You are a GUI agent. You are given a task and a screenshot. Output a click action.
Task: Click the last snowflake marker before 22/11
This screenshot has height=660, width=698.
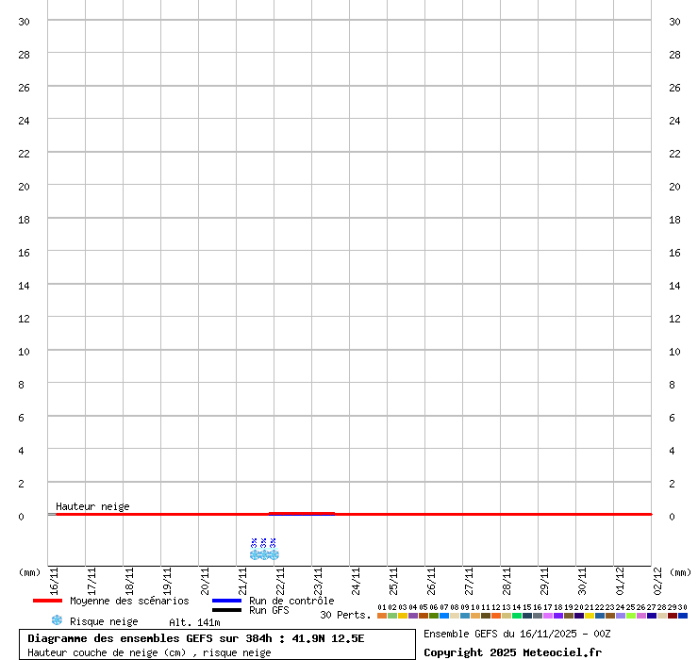click(x=274, y=554)
